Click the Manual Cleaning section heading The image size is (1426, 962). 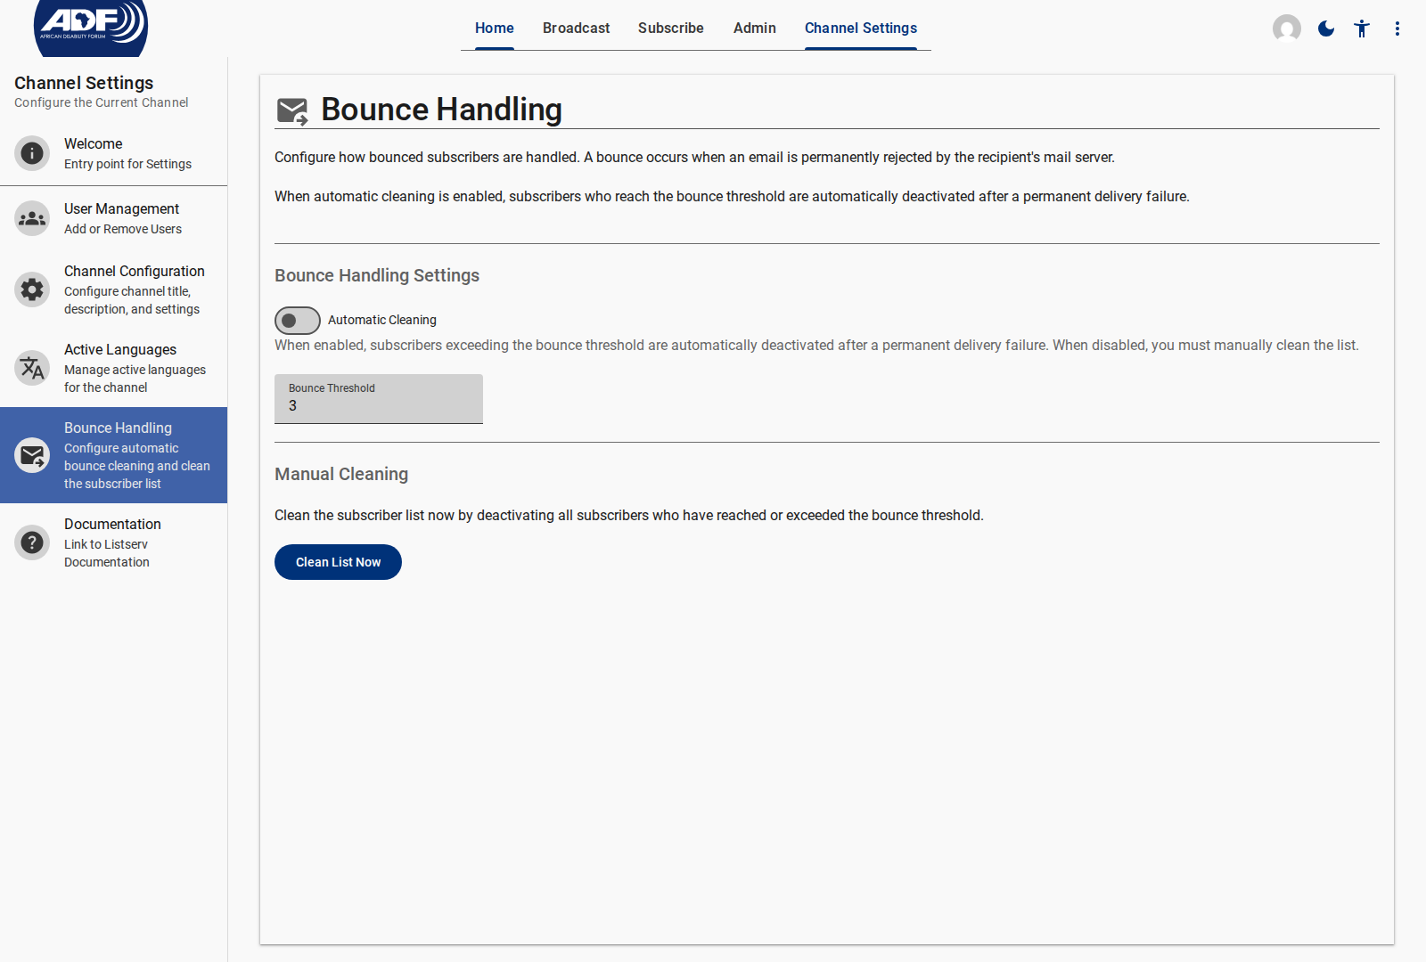341,474
